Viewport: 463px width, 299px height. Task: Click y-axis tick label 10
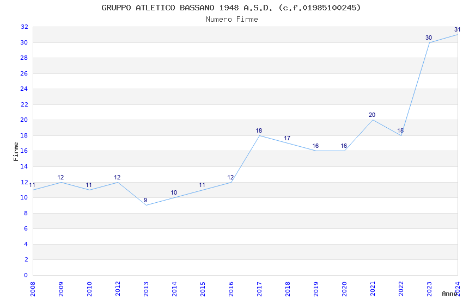click(x=24, y=197)
